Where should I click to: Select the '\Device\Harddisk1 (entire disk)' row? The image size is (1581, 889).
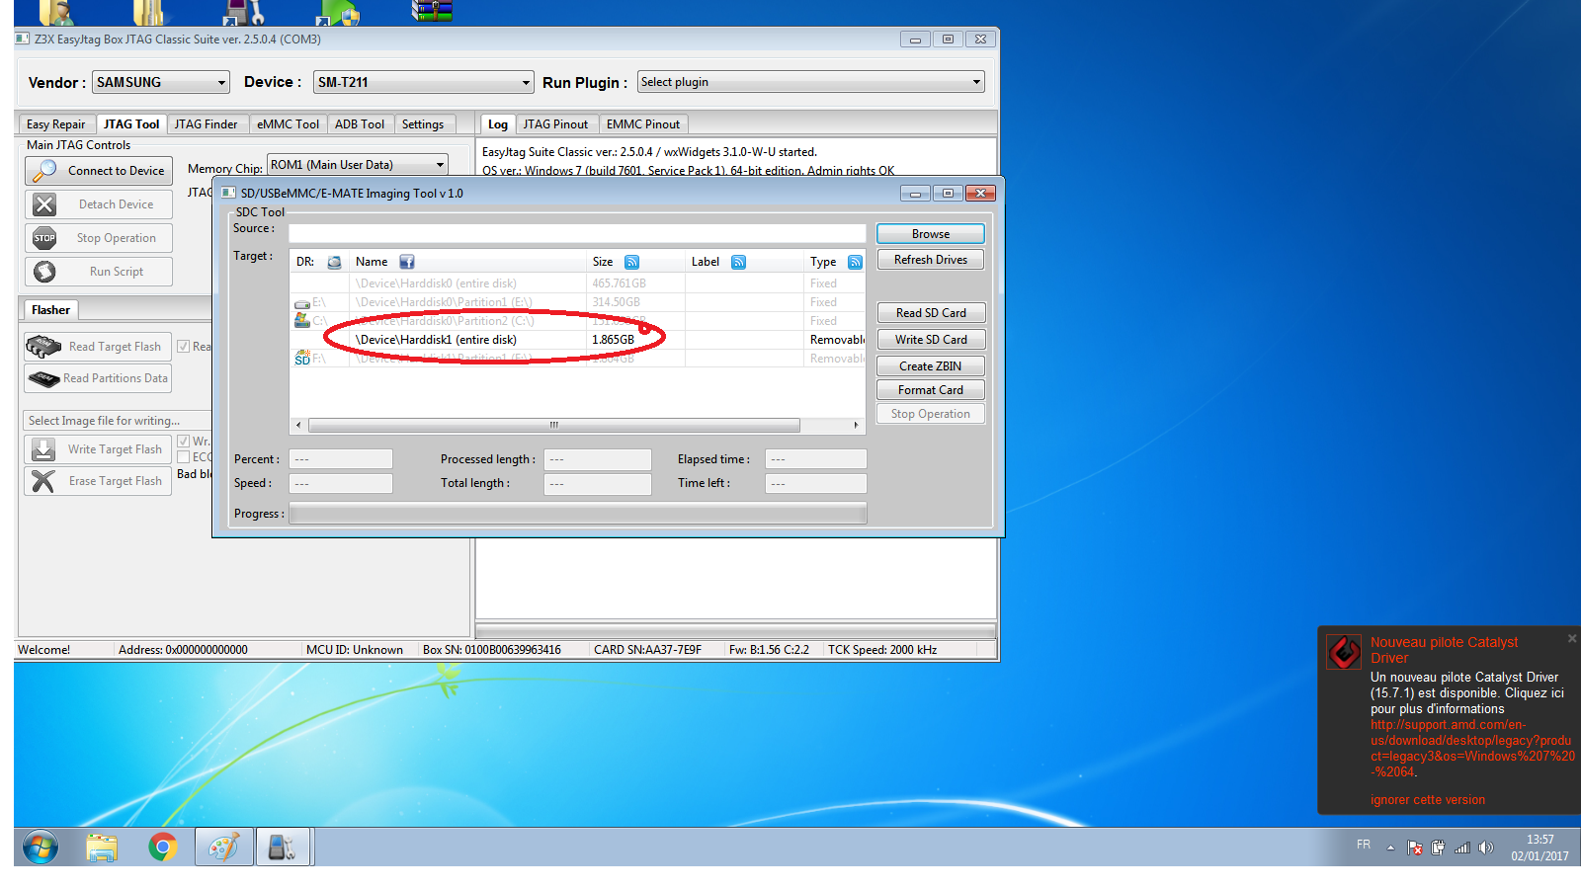[578, 340]
